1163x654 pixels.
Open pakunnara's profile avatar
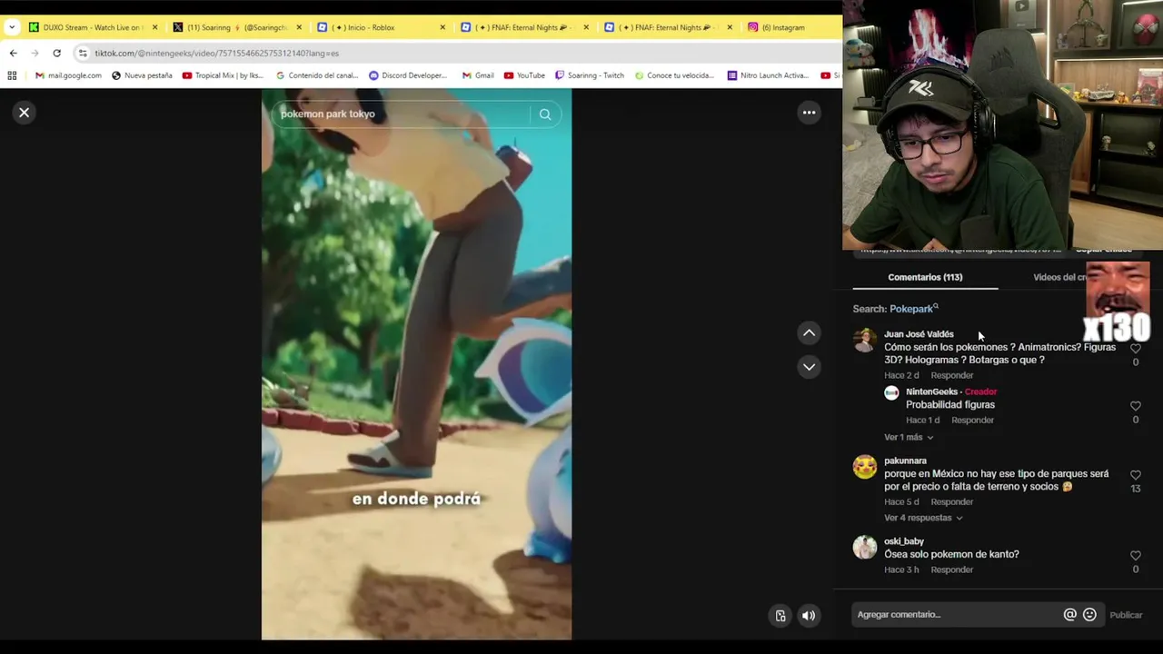pyautogui.click(x=865, y=467)
